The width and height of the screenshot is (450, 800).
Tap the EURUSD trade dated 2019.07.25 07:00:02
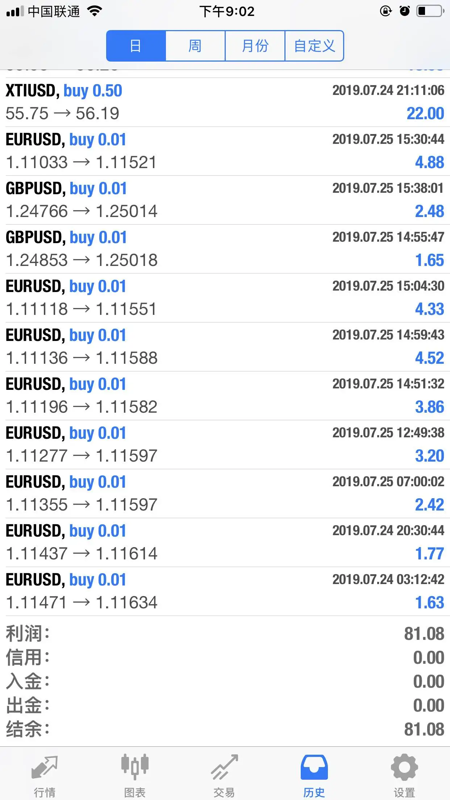tap(225, 493)
